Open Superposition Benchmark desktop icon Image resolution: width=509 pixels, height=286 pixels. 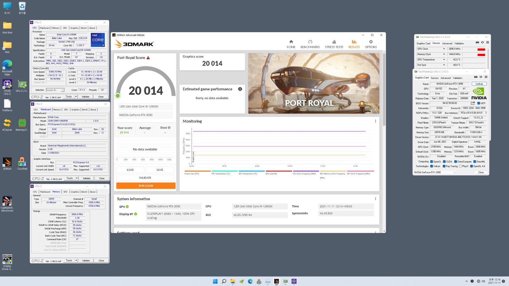click(7, 204)
